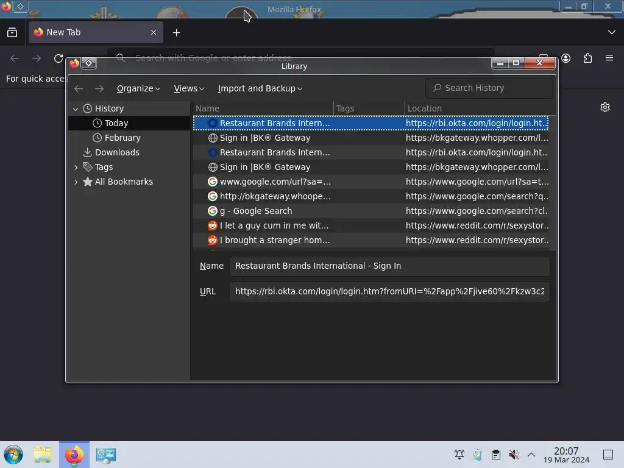Click google.com/search?q location cell
Viewport: 624px width, 468px height.
click(x=477, y=196)
